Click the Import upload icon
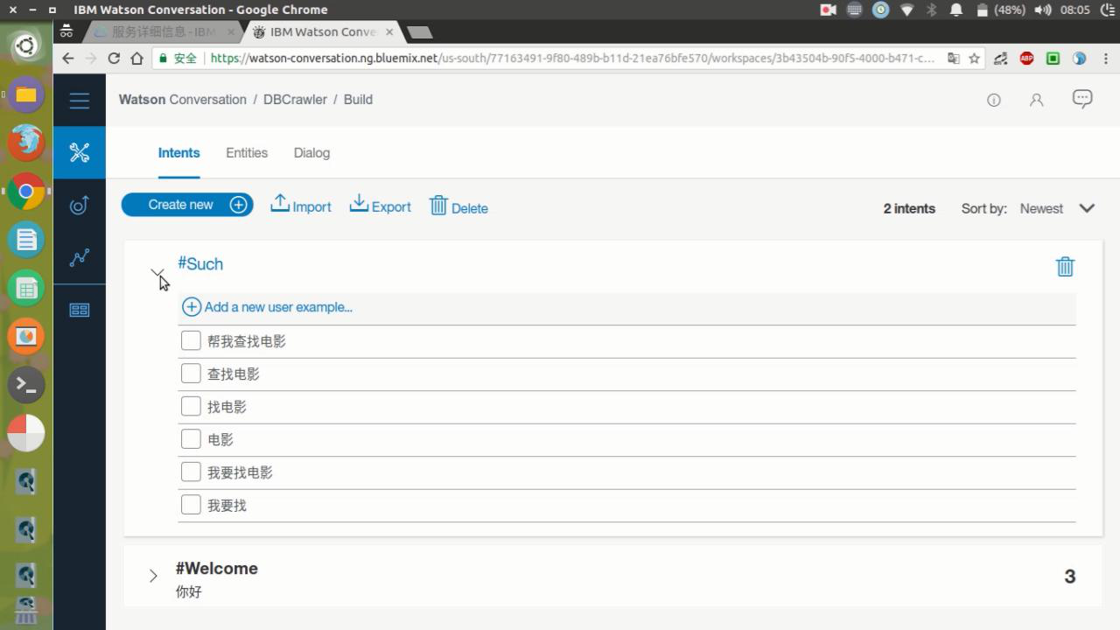Screen dimensions: 1120x630 point(280,203)
